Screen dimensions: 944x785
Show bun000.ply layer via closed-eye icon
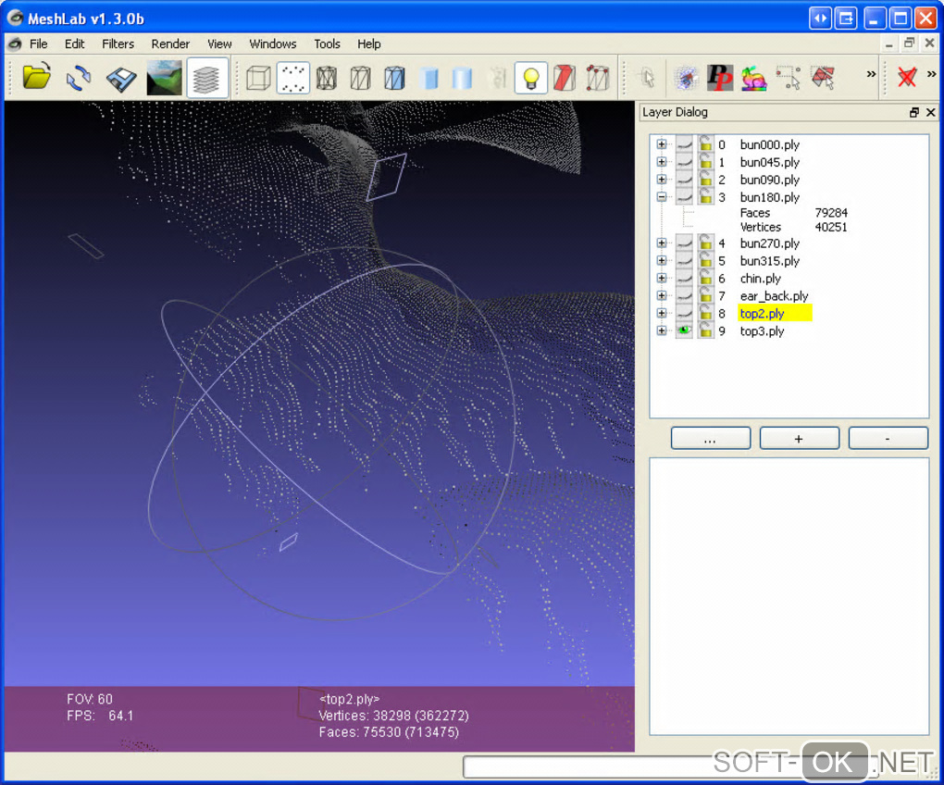(684, 144)
